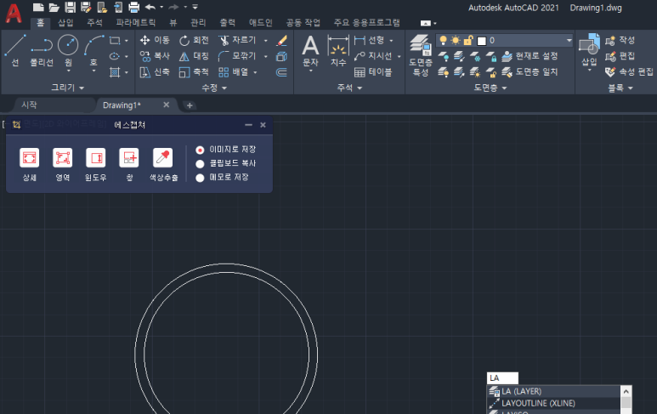657x414 pixels.
Task: Toggle layer lock padlock icon
Action: [x=468, y=41]
